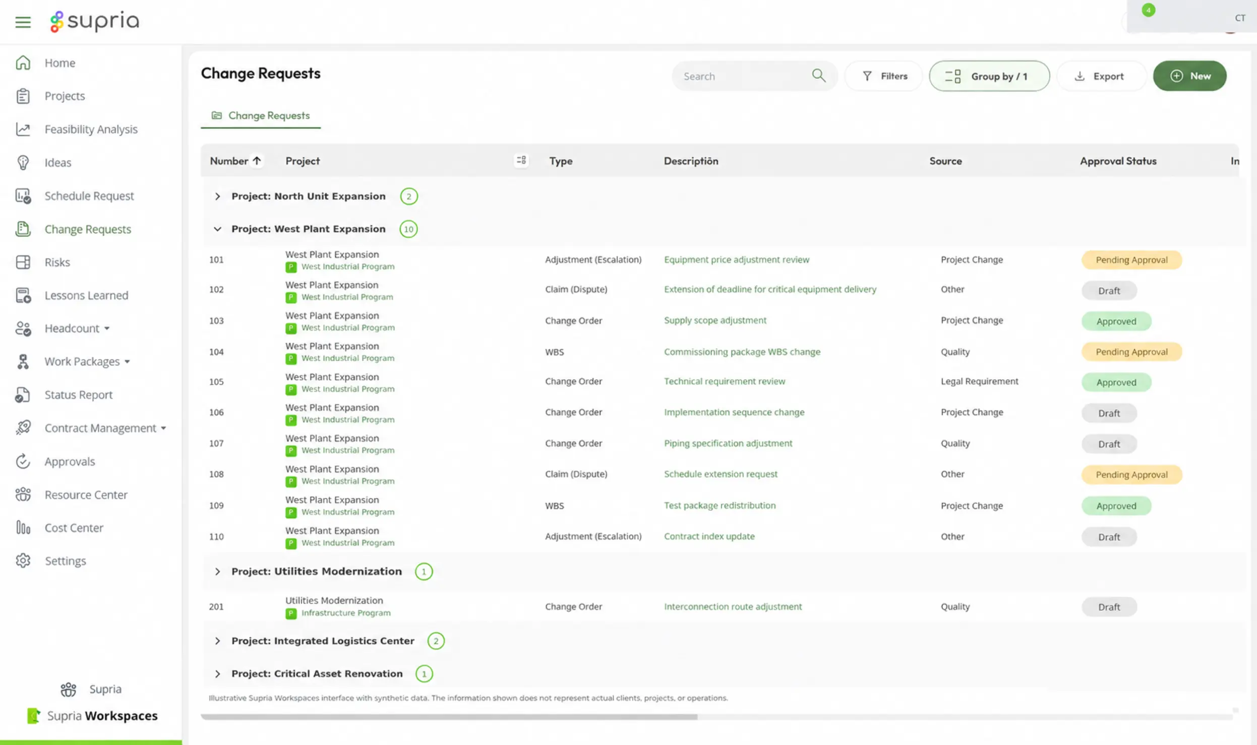Click the column layout icon in Project header
The image size is (1257, 745).
[521, 160]
